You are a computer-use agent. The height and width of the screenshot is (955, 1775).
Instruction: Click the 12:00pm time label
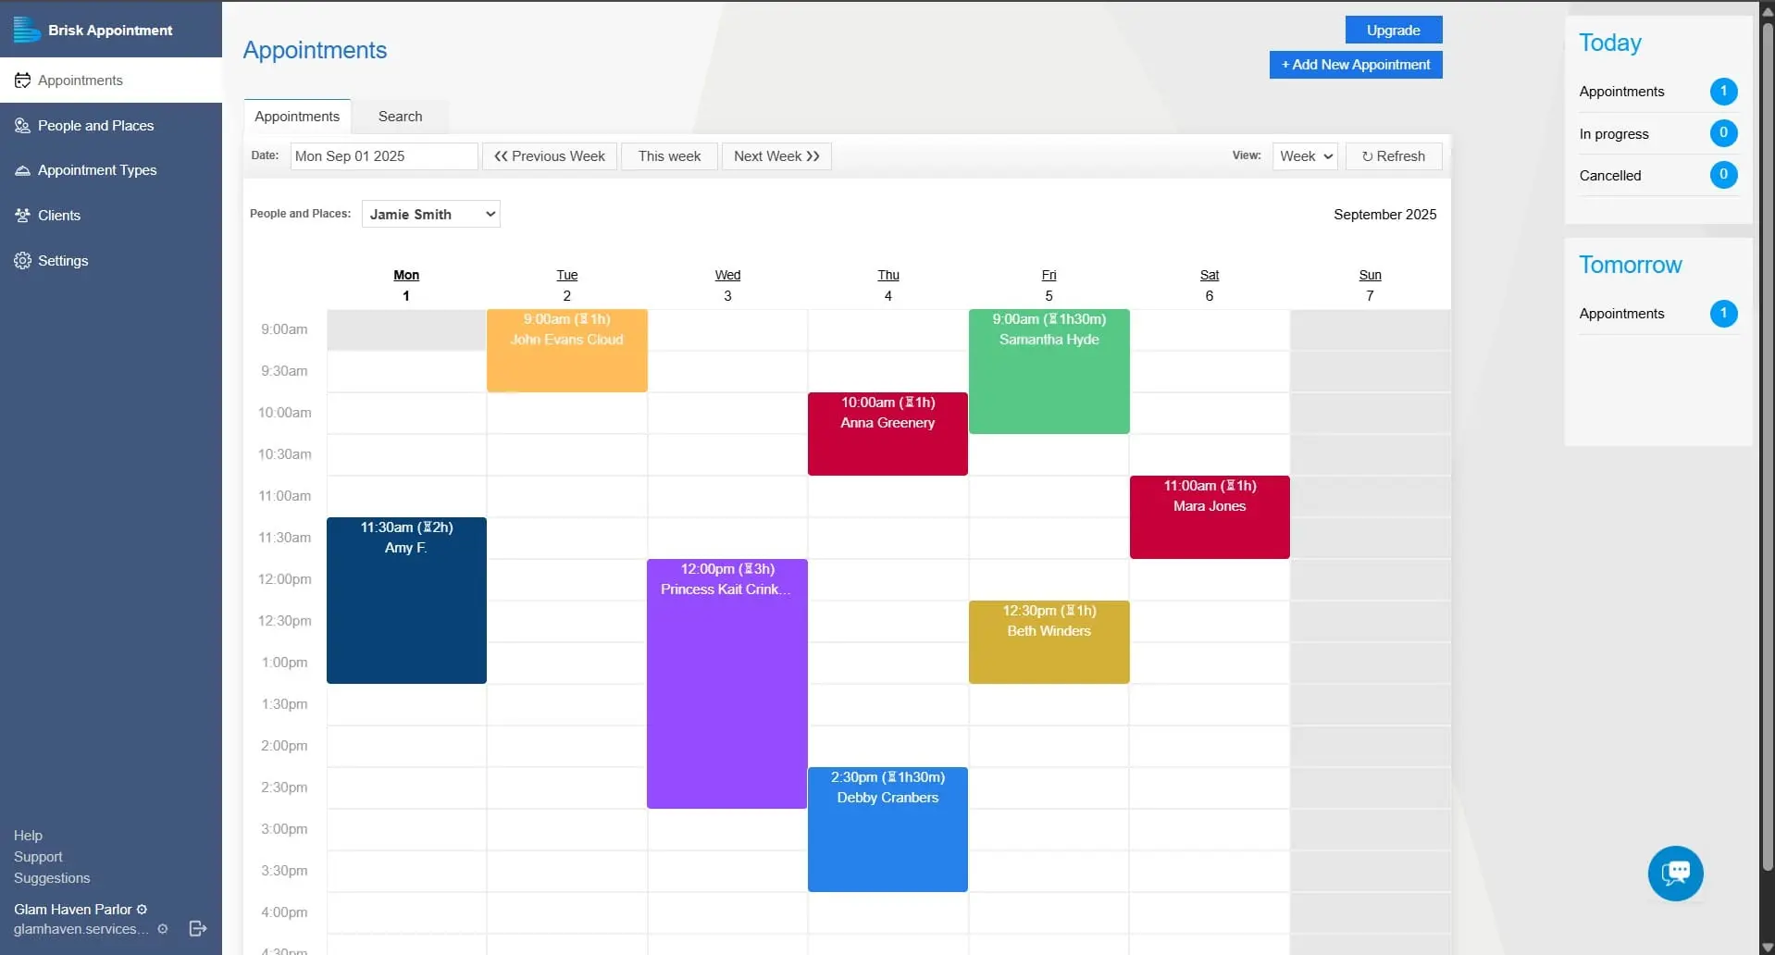pyautogui.click(x=284, y=579)
